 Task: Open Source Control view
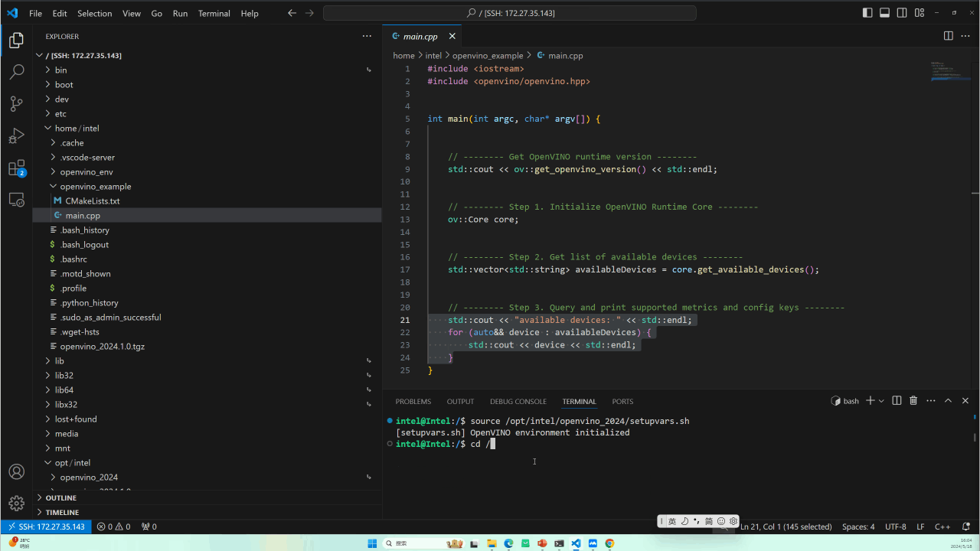point(16,104)
